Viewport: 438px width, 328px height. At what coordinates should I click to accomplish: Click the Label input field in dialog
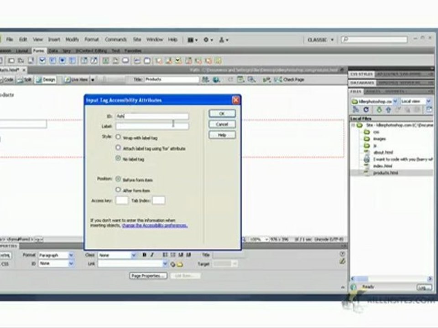(152, 126)
